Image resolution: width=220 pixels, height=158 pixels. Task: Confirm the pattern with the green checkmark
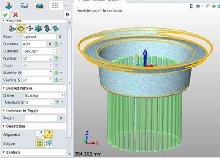5,14
